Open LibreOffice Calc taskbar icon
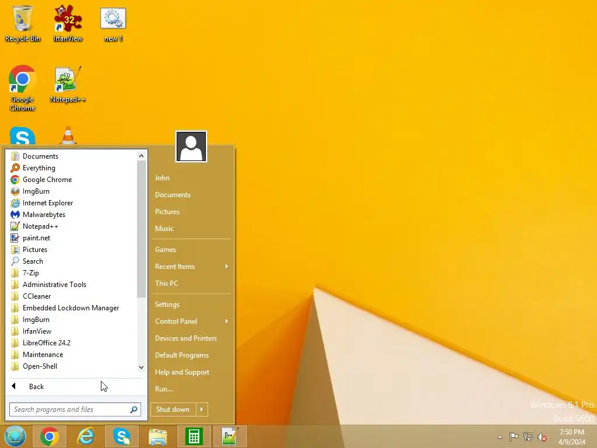 tap(194, 436)
